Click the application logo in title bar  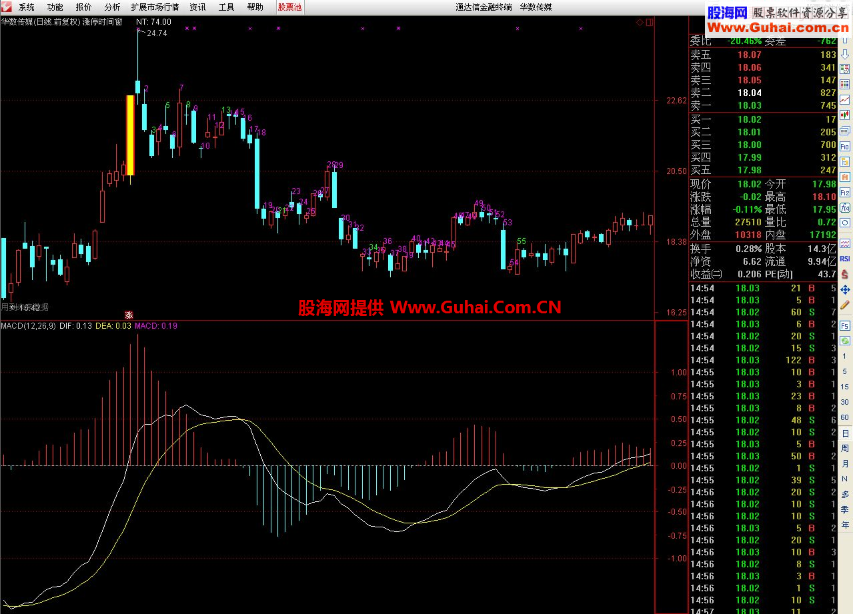[7, 7]
